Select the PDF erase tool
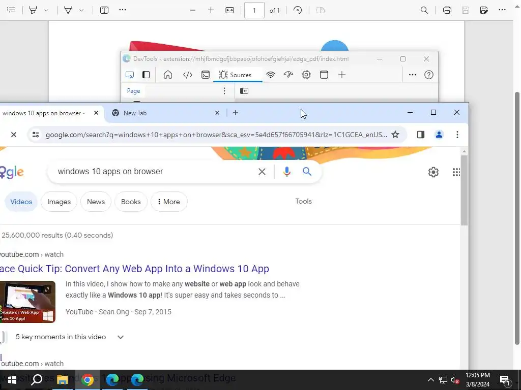 pos(68,10)
